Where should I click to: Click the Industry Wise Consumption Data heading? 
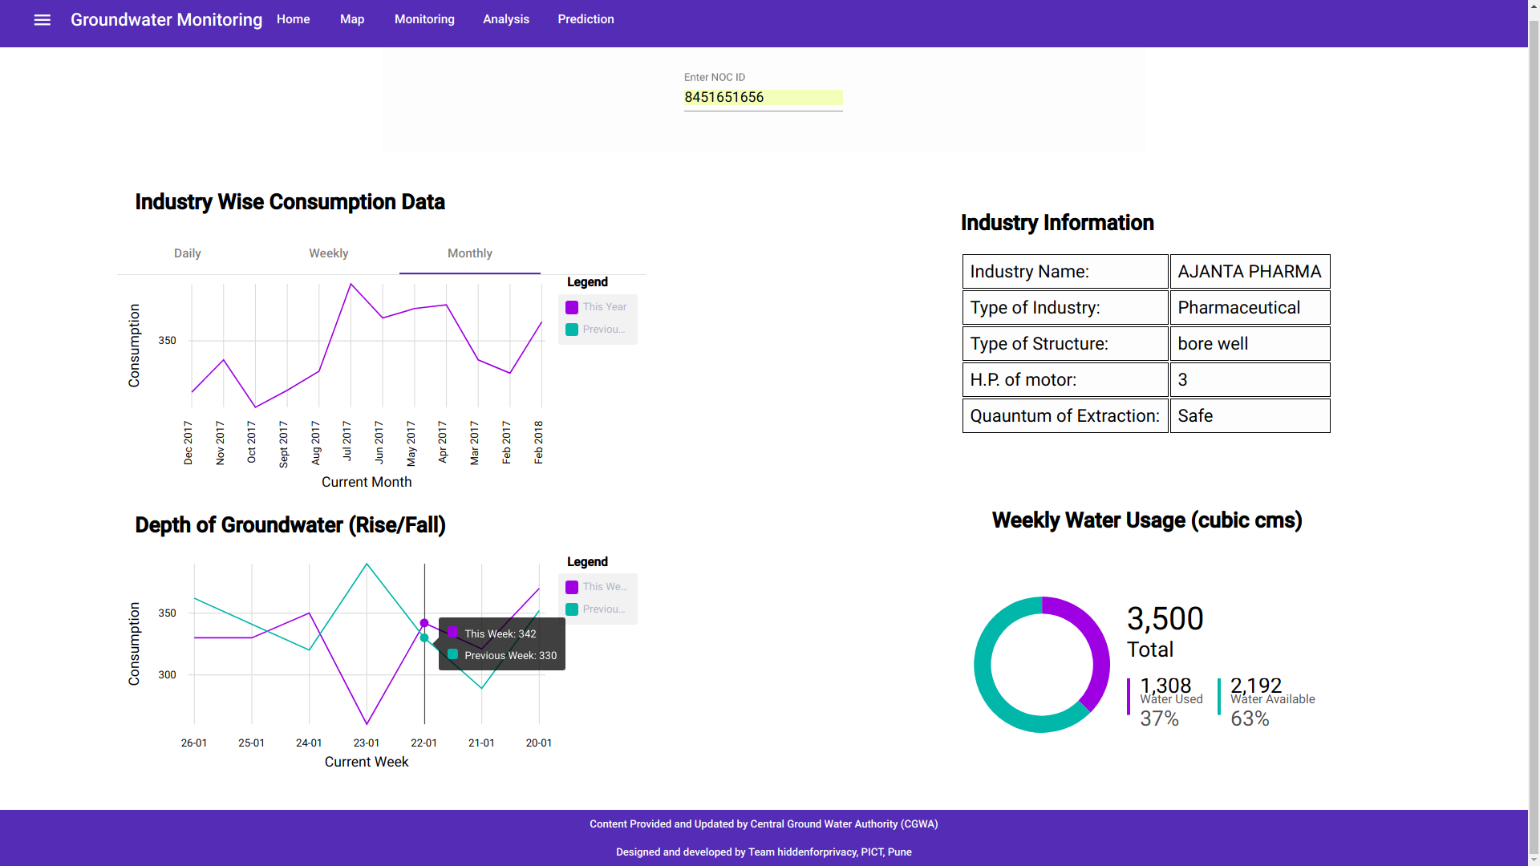click(290, 202)
